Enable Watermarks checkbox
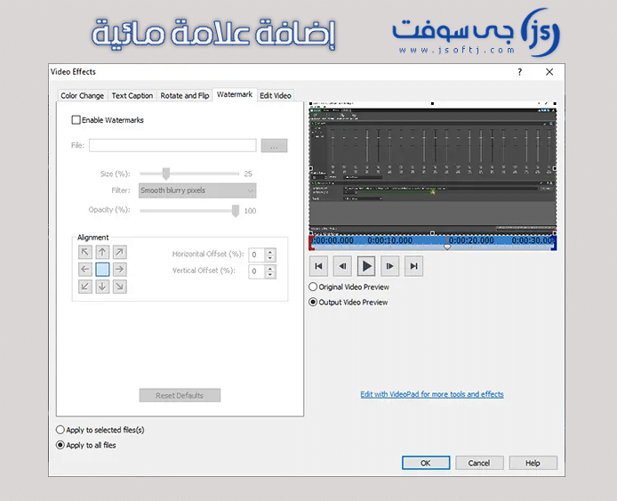Viewport: 617px width, 501px height. click(76, 120)
